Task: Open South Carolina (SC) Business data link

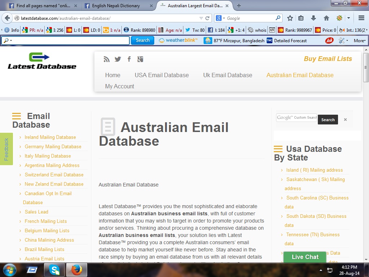Action: point(316,202)
